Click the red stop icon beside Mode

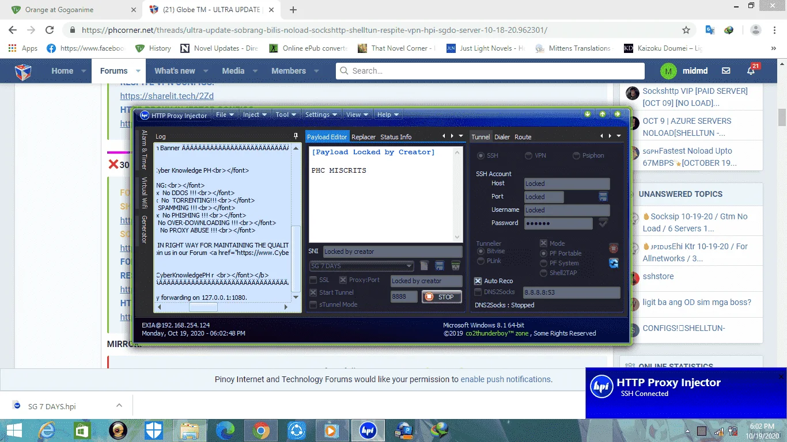[x=614, y=248]
